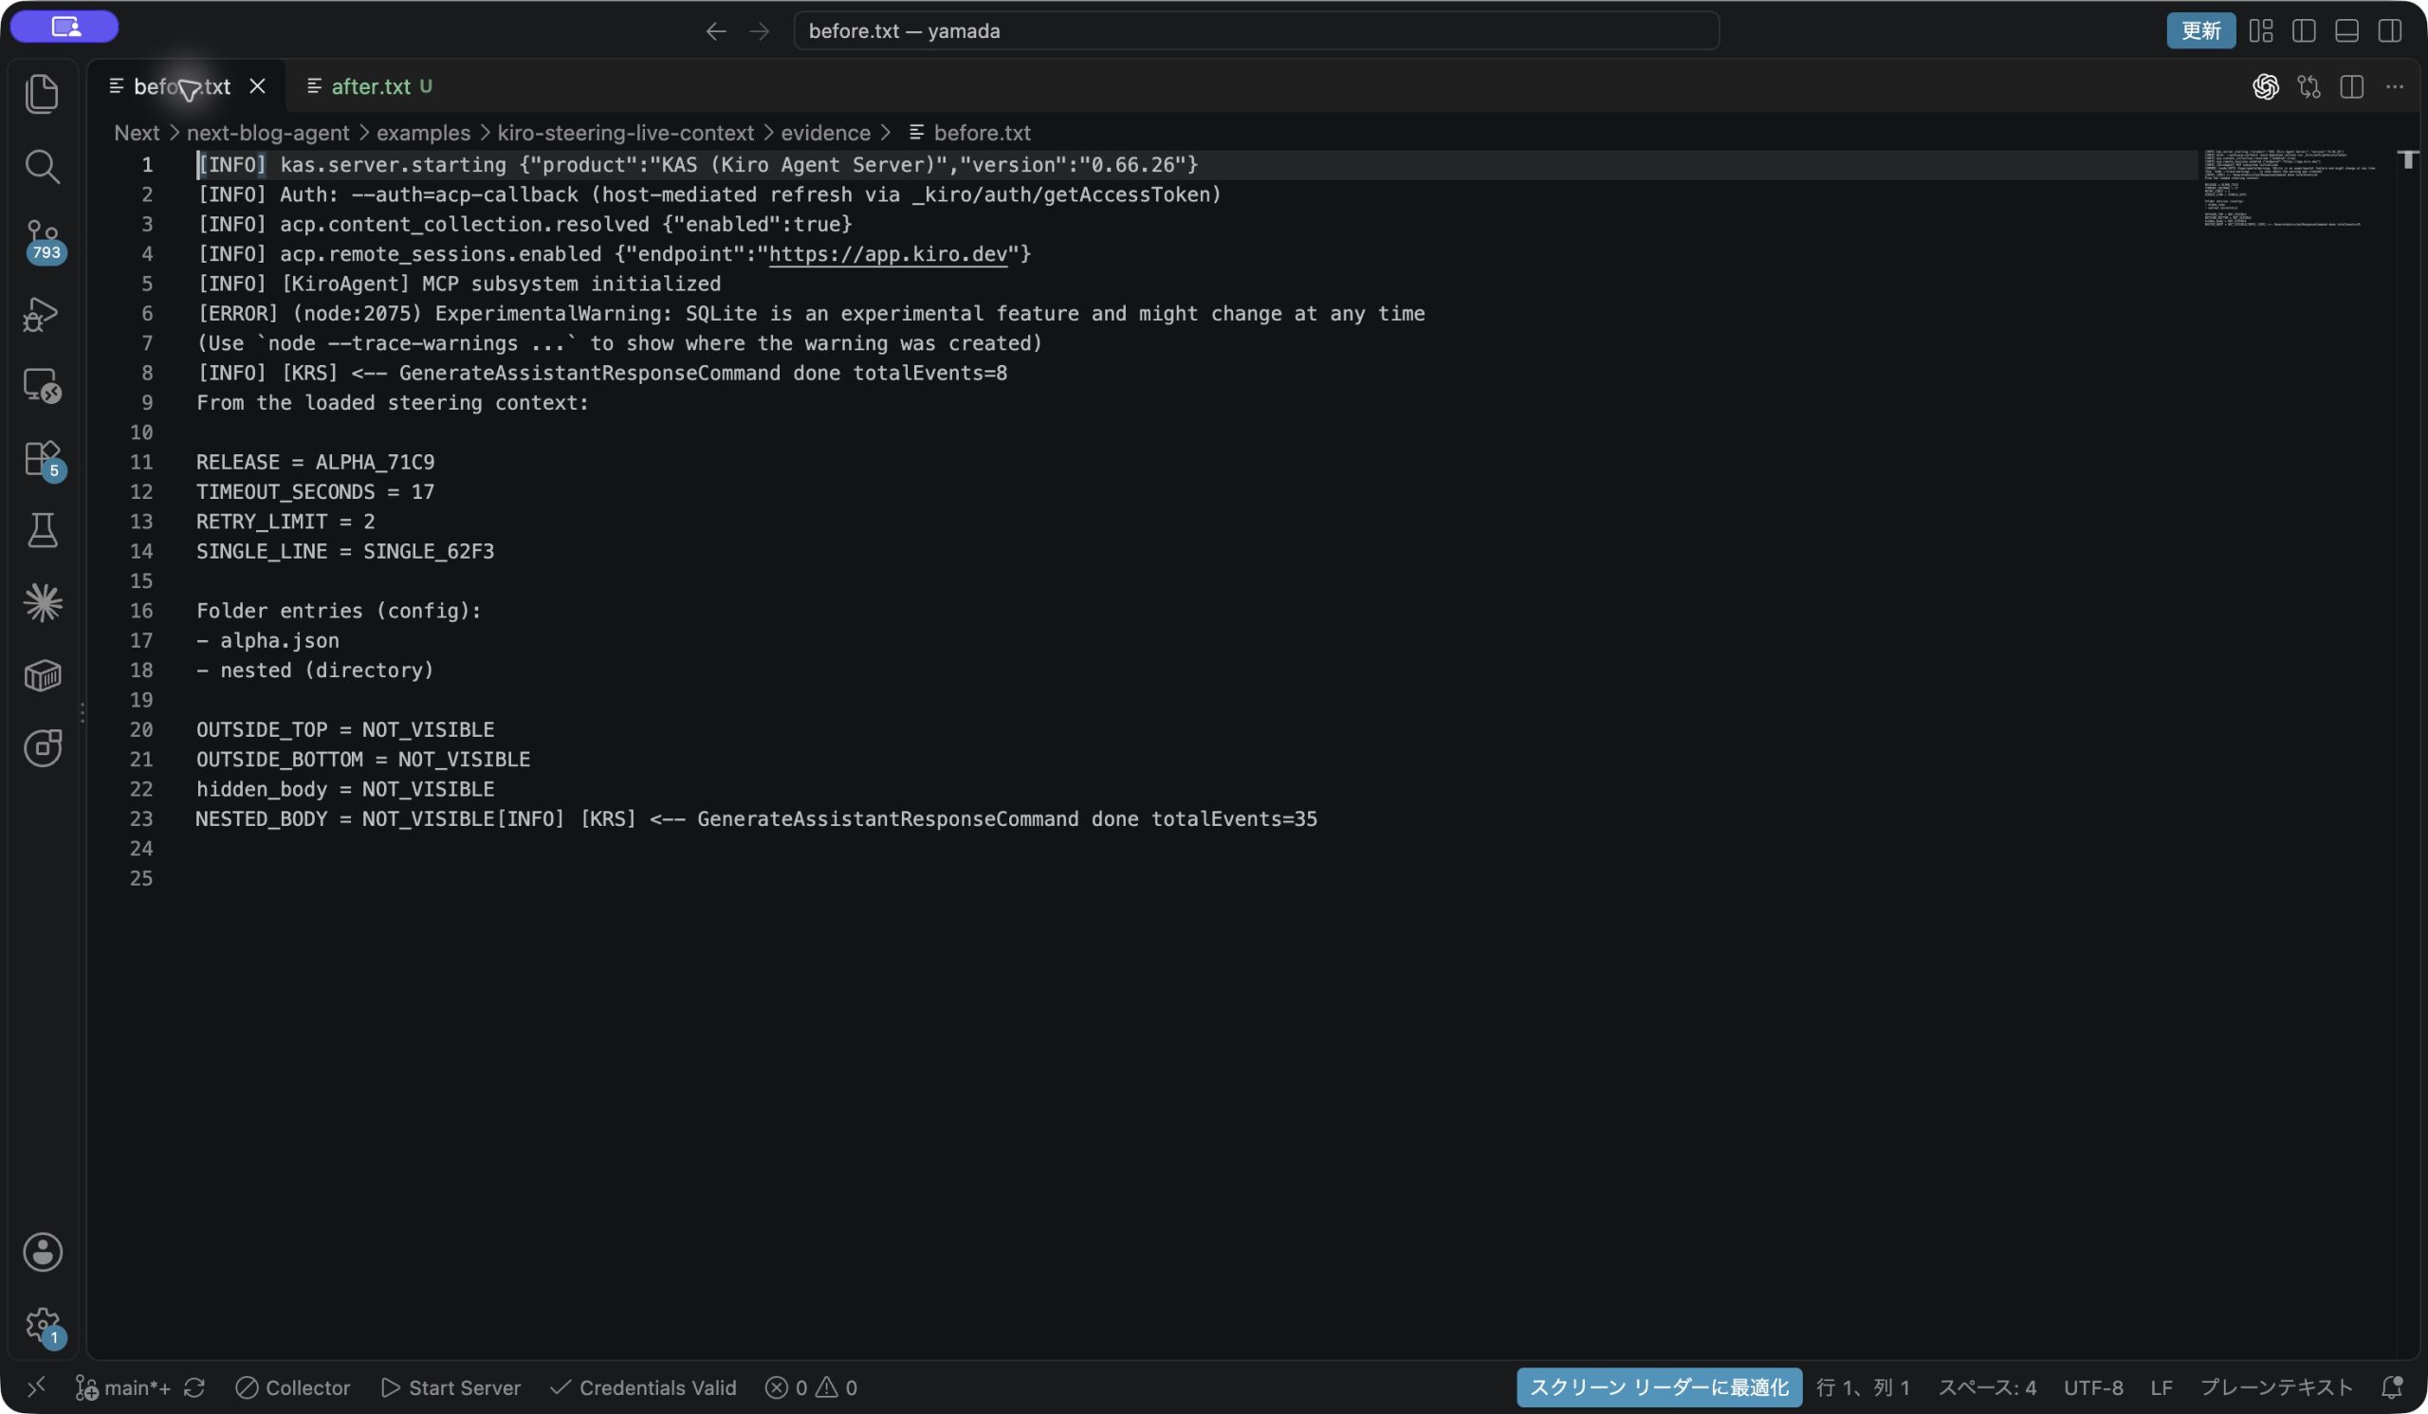This screenshot has width=2428, height=1414.
Task: Open the Explorer files view
Action: [x=43, y=94]
